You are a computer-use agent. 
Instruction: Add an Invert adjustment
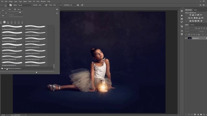pos(190,21)
